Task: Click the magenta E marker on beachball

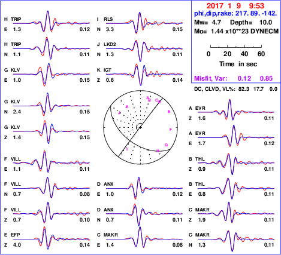Action: pos(169,112)
